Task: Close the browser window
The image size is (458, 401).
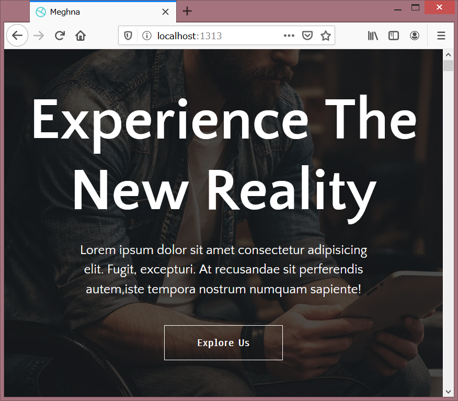Action: pos(439,7)
